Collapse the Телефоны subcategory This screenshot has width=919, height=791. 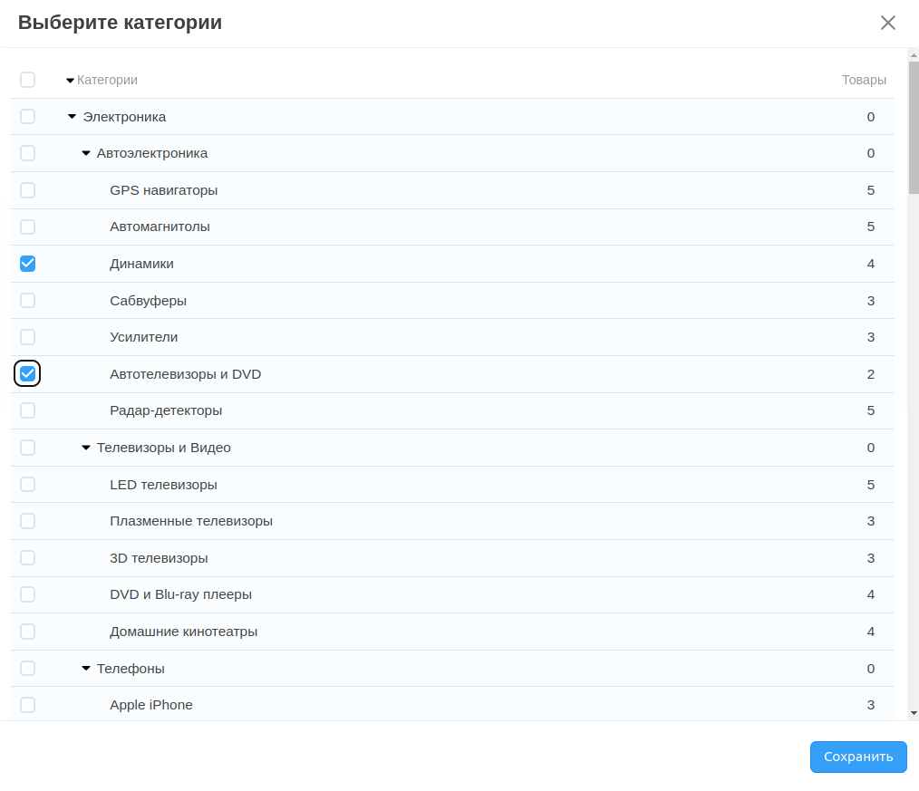86,669
